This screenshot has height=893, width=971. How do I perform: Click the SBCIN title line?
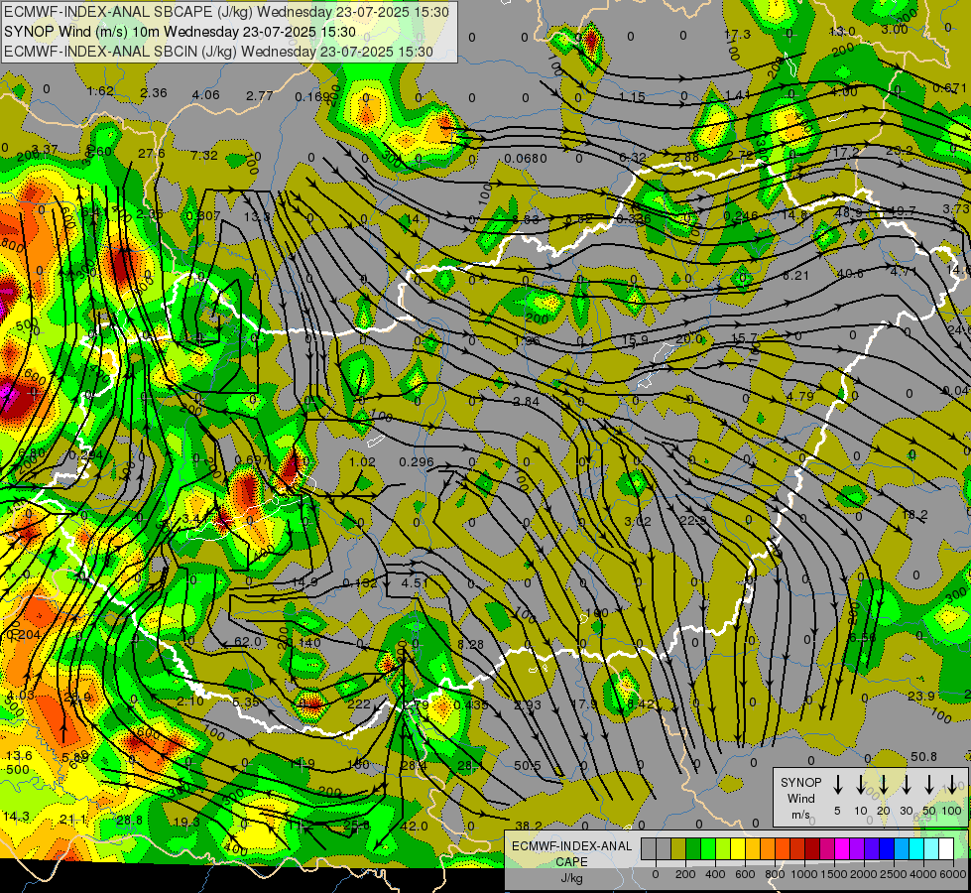pyautogui.click(x=218, y=52)
